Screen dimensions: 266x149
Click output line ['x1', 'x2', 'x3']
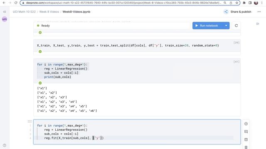click(x=52, y=97)
